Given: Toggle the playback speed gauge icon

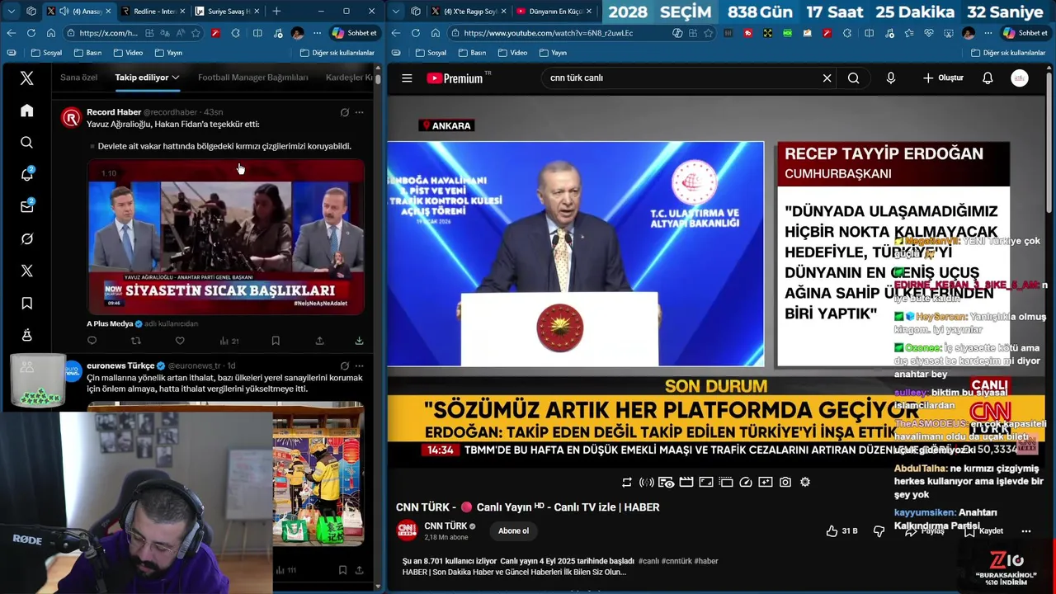Looking at the screenshot, I should 746,482.
